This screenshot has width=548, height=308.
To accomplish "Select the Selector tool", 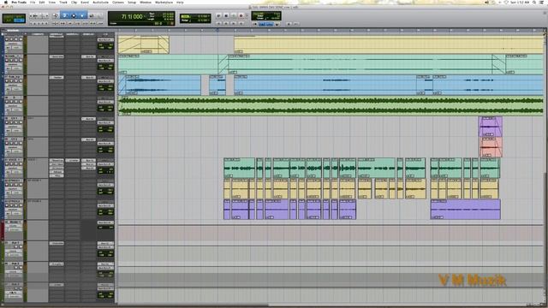I will tap(74, 15).
